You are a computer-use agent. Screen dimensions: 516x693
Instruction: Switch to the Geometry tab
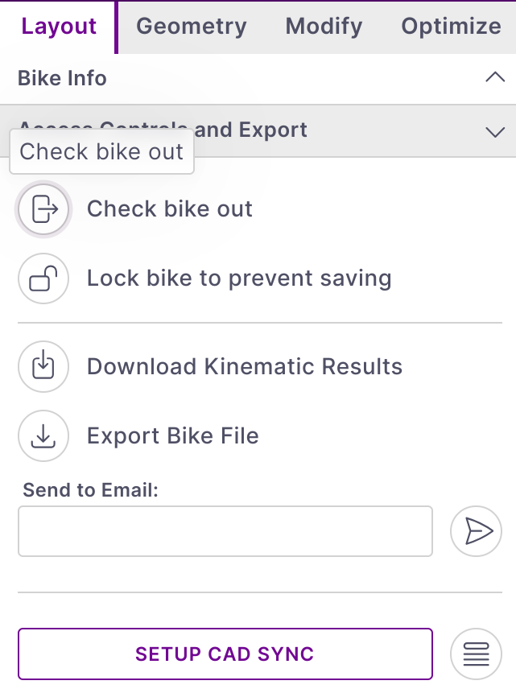(x=192, y=27)
